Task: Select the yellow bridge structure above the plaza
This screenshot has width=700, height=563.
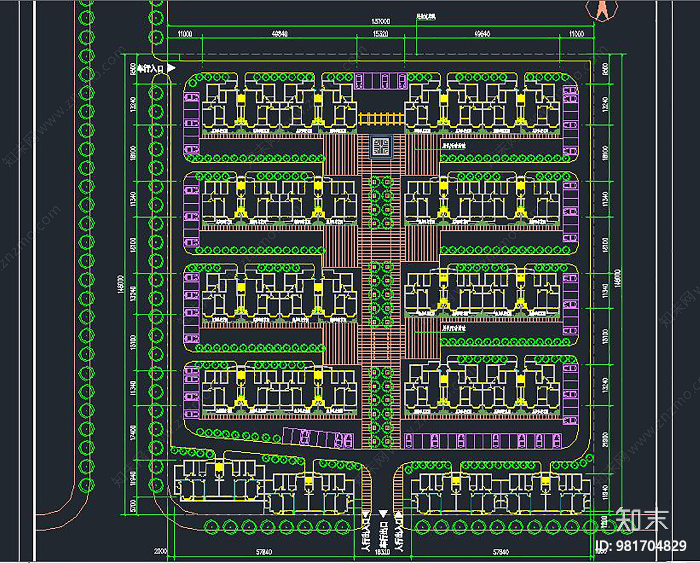Action: [381, 118]
